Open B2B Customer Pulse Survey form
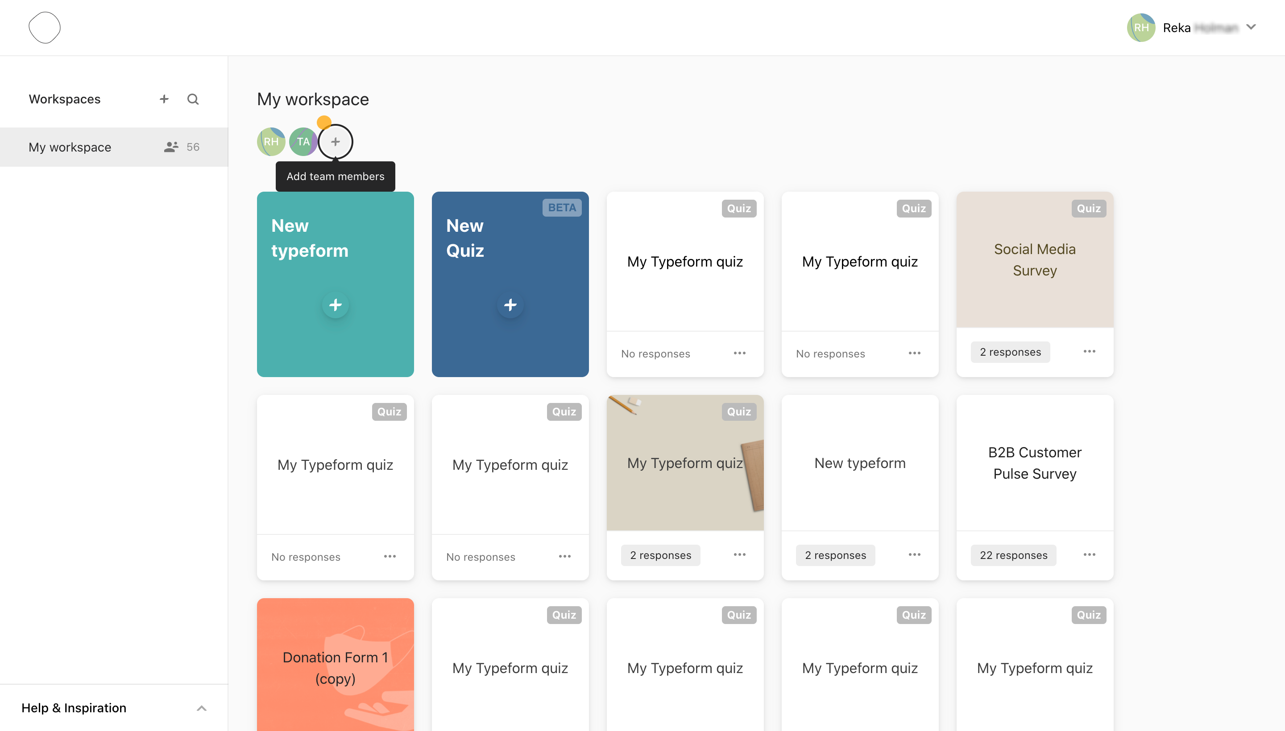 click(1035, 463)
